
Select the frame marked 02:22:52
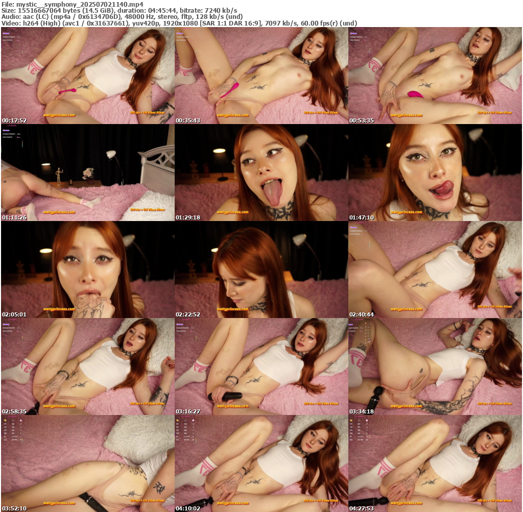click(x=261, y=270)
